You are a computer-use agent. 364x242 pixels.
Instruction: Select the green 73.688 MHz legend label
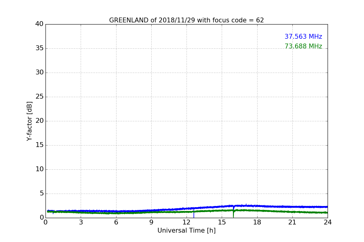coord(303,46)
